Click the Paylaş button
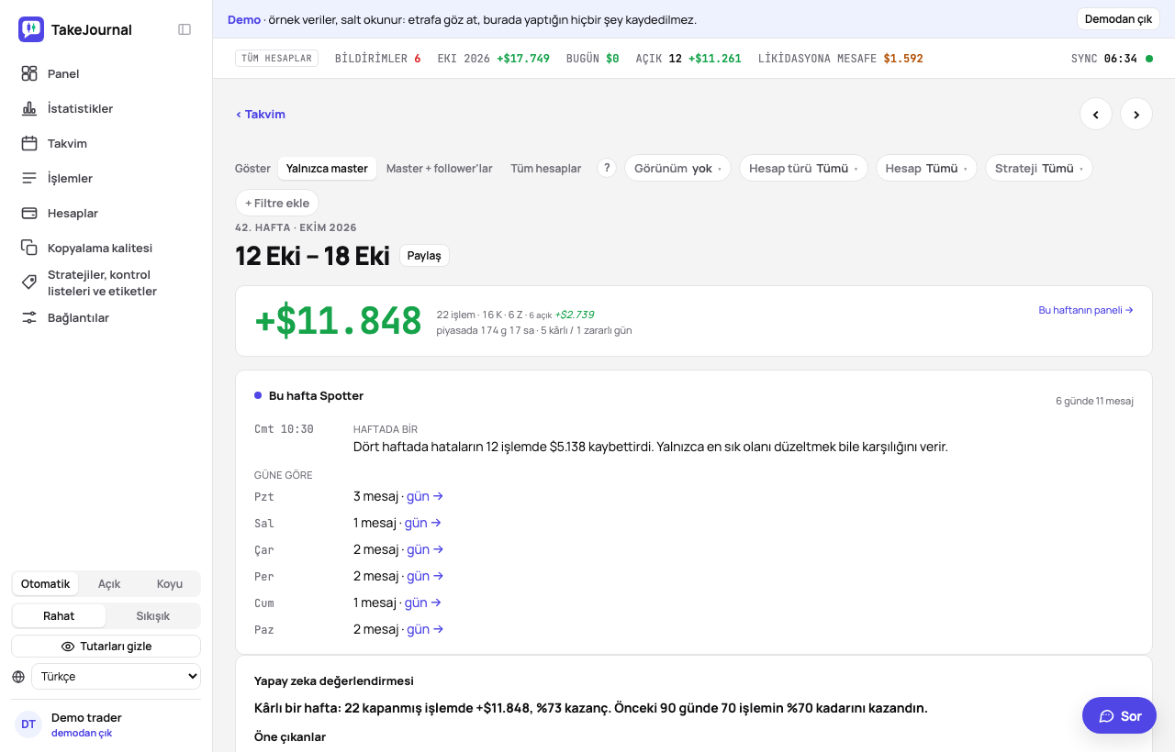The image size is (1175, 752). 424,256
